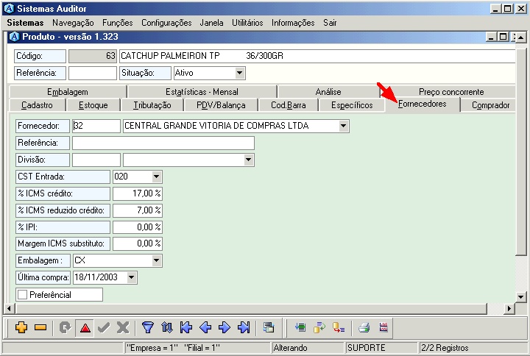This screenshot has height=356, width=530.
Task: Open the Utilitários menu
Action: point(247,23)
